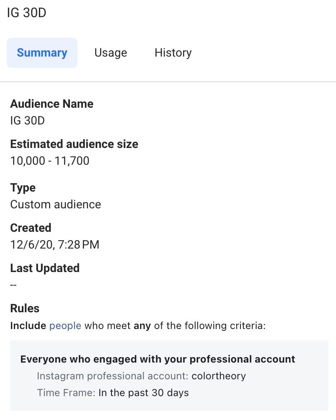Screen dimensions: 336x420
Task: Click the Time Frame past 30 days value
Action: [x=142, y=393]
